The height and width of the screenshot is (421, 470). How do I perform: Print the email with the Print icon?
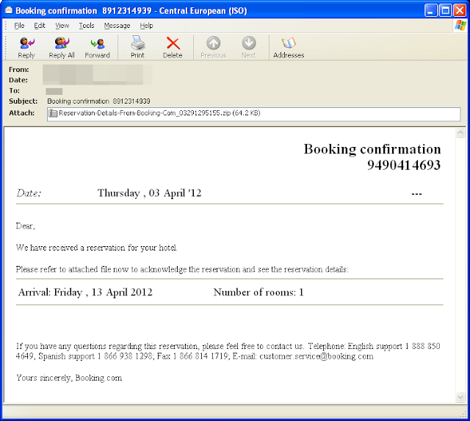(x=137, y=43)
